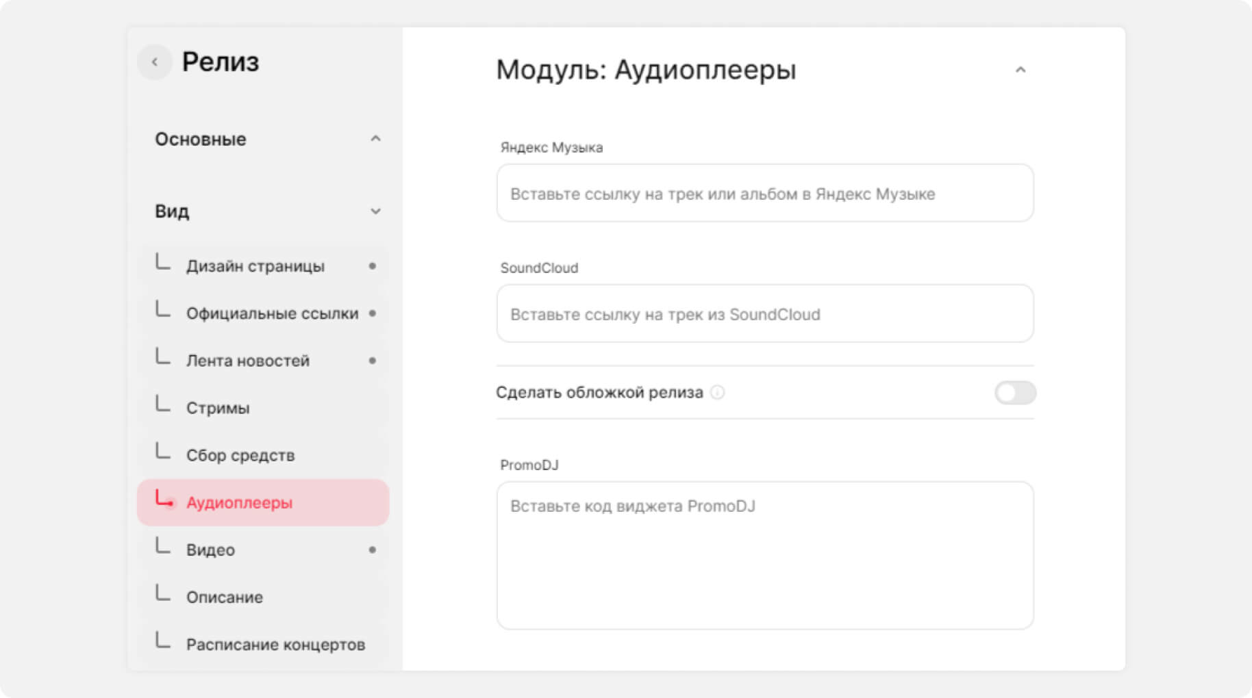1252x698 pixels.
Task: Click the status dot next to Официальные ссылки
Action: click(373, 313)
